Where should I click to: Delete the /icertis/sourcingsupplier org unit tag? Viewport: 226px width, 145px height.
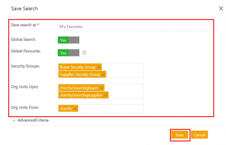[x=105, y=95]
